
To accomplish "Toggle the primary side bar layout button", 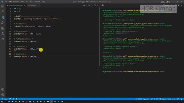I will (162, 2).
